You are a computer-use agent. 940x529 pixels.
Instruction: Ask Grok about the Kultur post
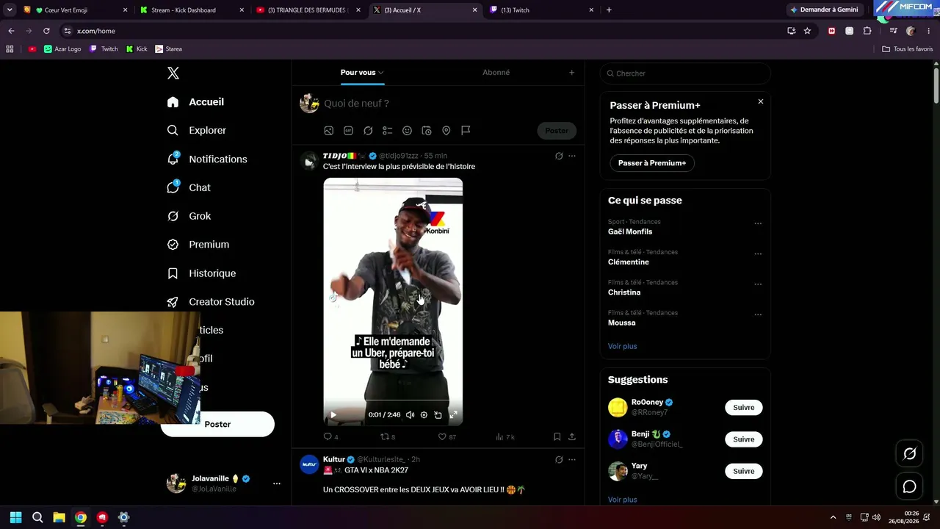pos(559,460)
